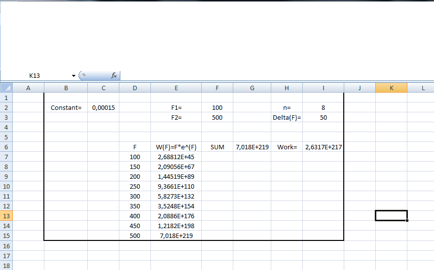Select column B header
The height and width of the screenshot is (270, 434).
tap(66, 88)
